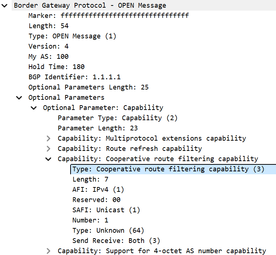Select Optional Parameters Length: 25 row
Image resolution: width=276 pixels, height=255 pixels.
(x=88, y=87)
